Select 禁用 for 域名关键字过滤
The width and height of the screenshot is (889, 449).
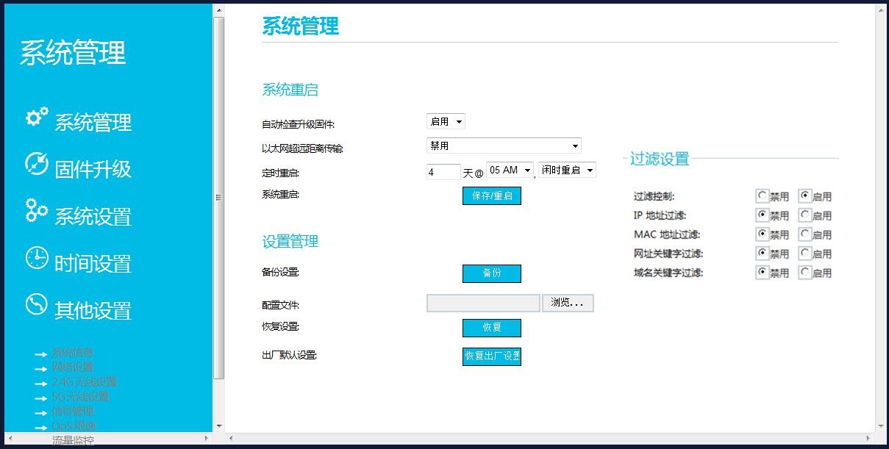762,273
